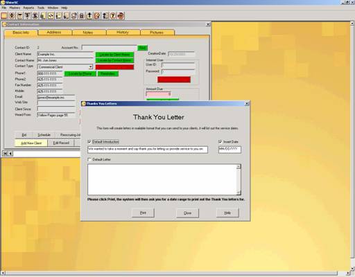Click the Heard From field

[56, 115]
